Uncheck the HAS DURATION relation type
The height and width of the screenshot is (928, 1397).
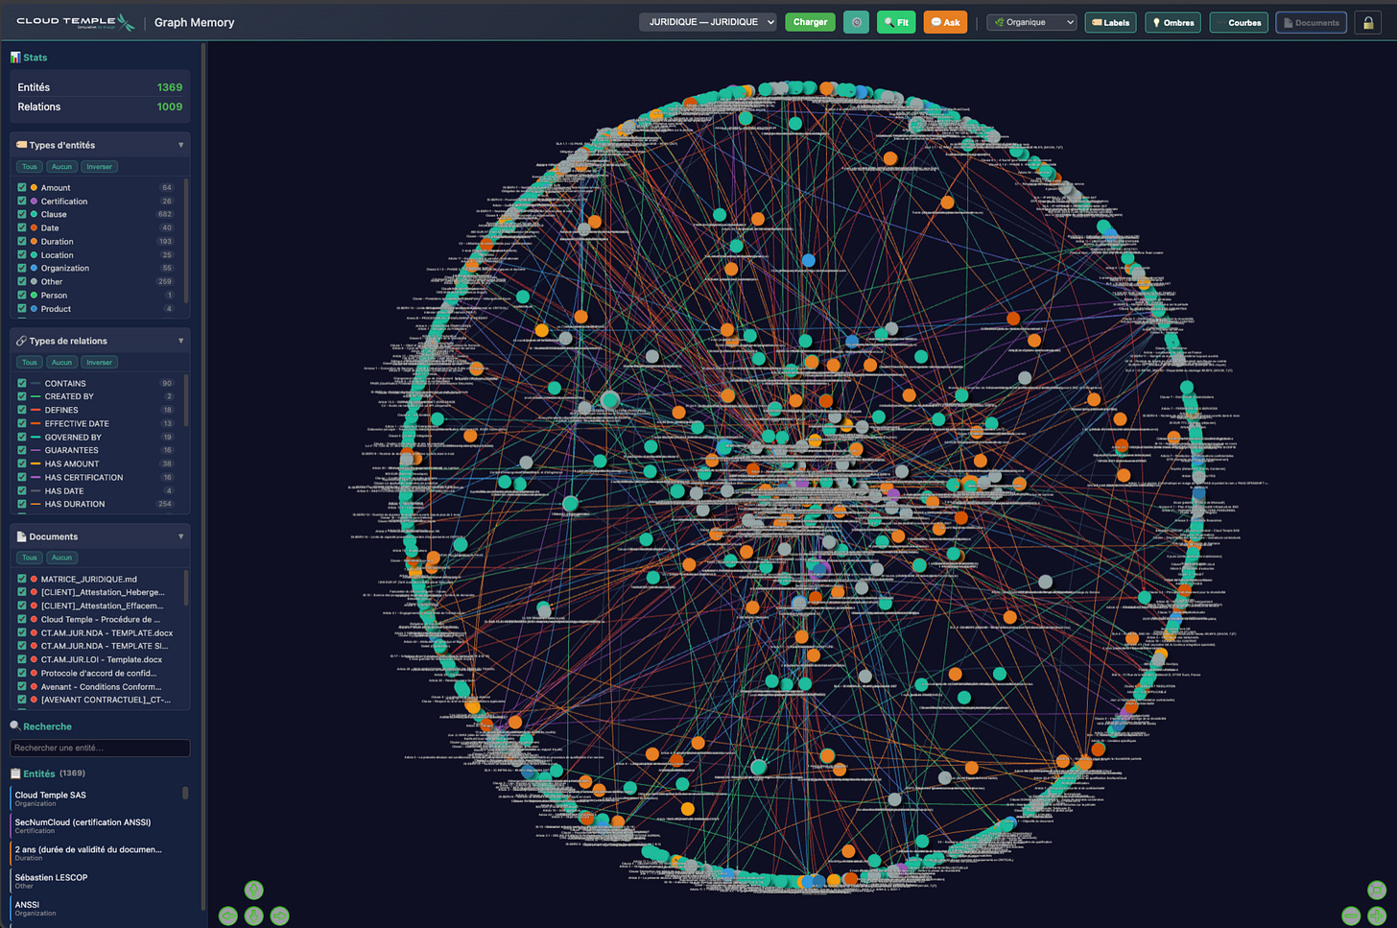point(22,504)
